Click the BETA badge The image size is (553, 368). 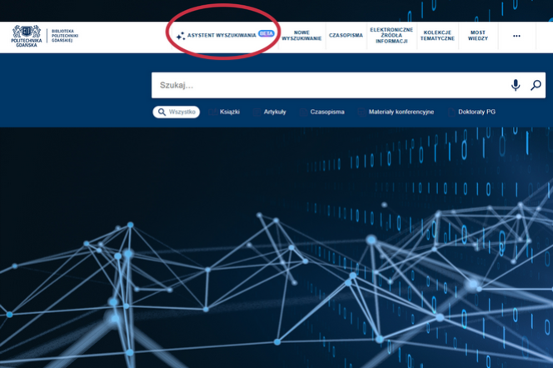pyautogui.click(x=266, y=34)
